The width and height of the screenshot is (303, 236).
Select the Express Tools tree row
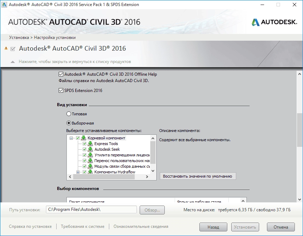106,144
